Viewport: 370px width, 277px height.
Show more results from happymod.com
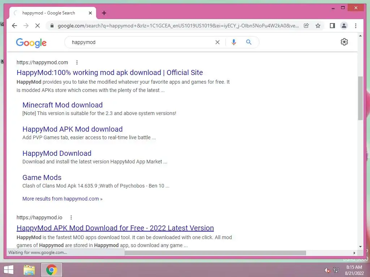pos(62,199)
